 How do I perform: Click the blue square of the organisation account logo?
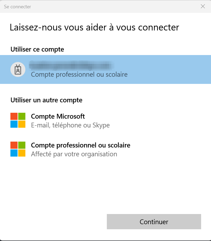coord(14,153)
